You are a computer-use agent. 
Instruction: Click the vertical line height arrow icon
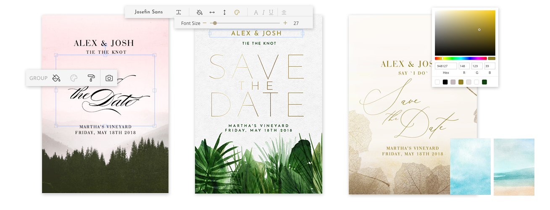coord(224,12)
